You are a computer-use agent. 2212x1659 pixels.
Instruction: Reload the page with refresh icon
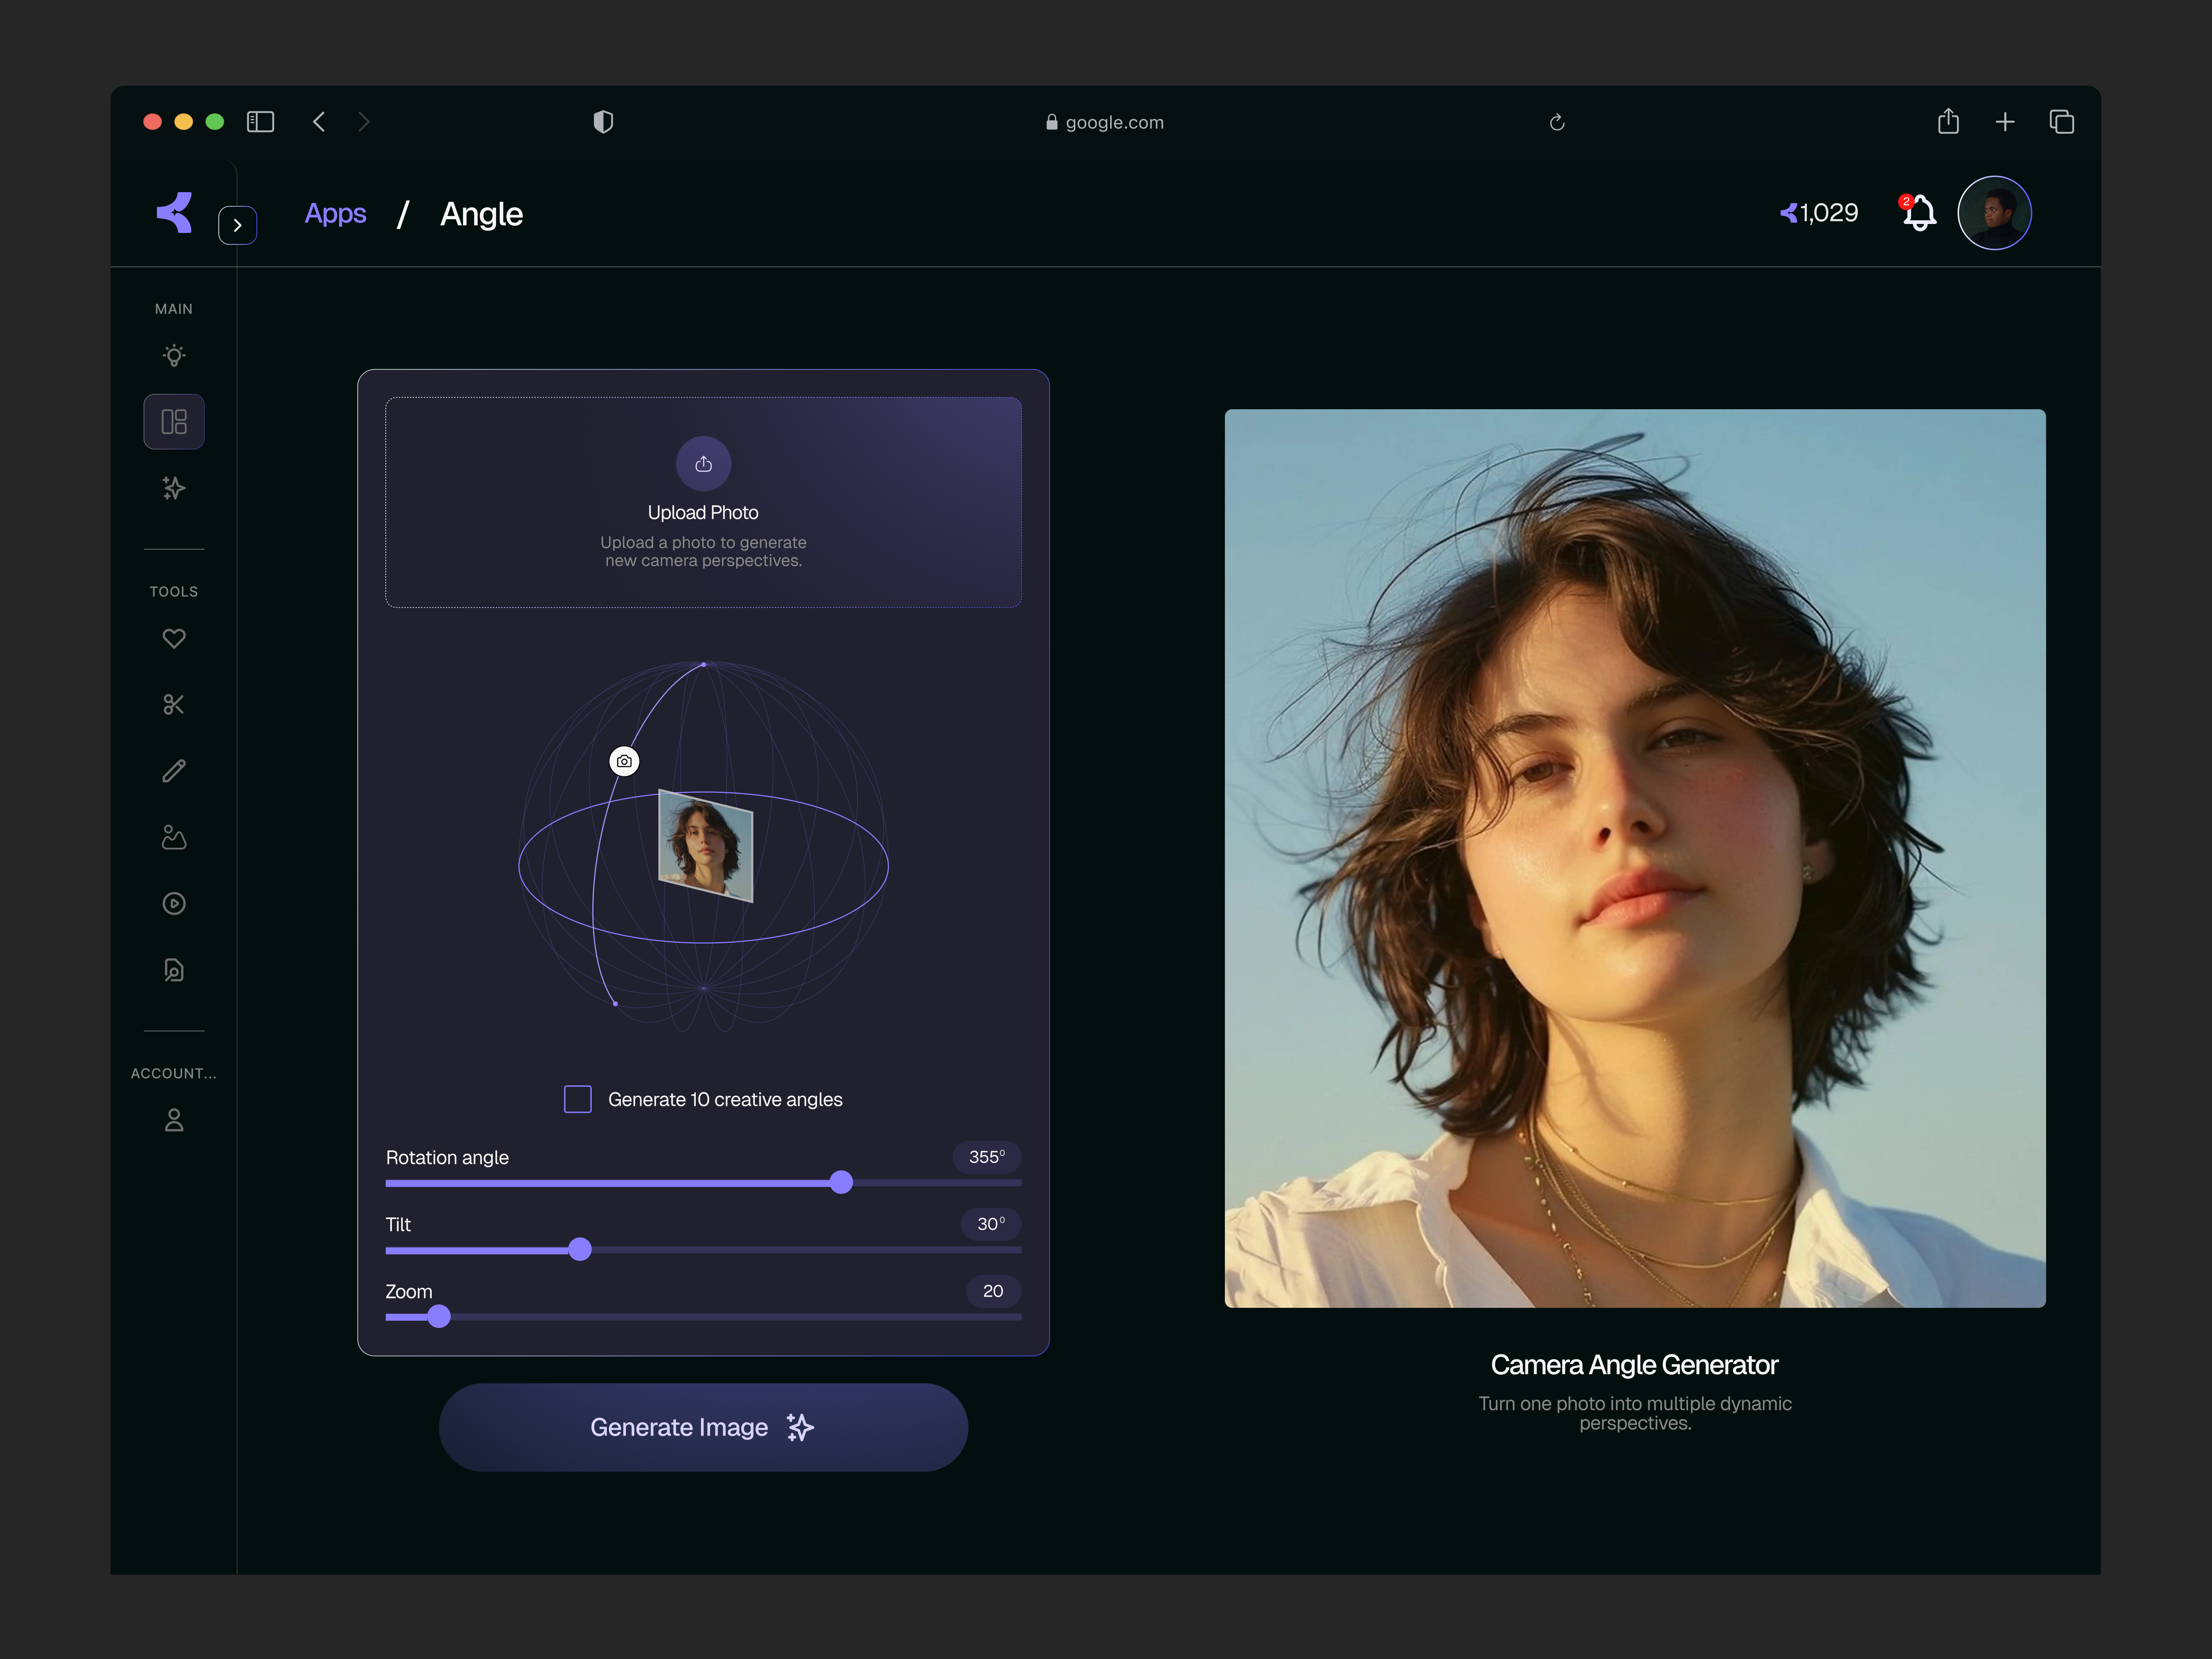1557,122
